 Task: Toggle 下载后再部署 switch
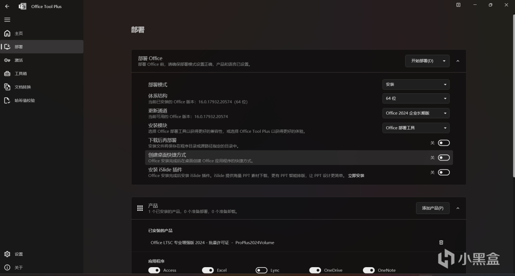point(444,143)
